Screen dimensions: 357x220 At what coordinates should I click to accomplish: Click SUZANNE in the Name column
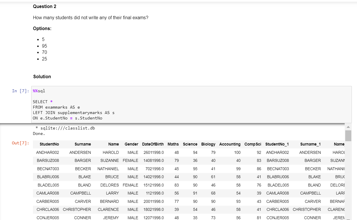click(x=110, y=160)
